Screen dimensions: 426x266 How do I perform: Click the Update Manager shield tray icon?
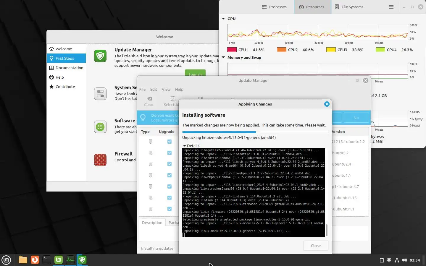click(x=389, y=260)
